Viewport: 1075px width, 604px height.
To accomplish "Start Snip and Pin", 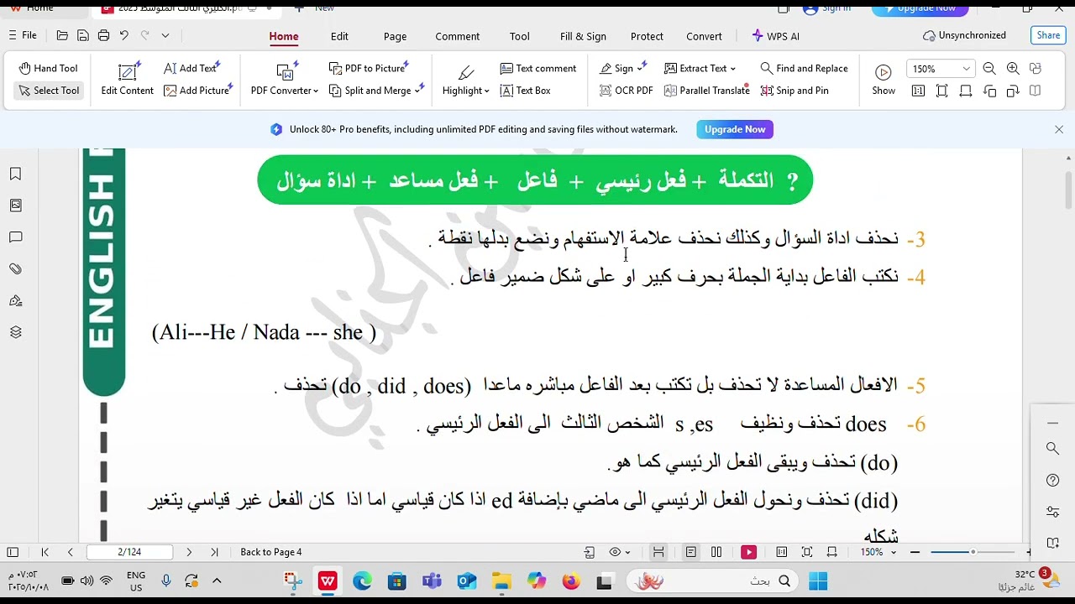I will (794, 91).
